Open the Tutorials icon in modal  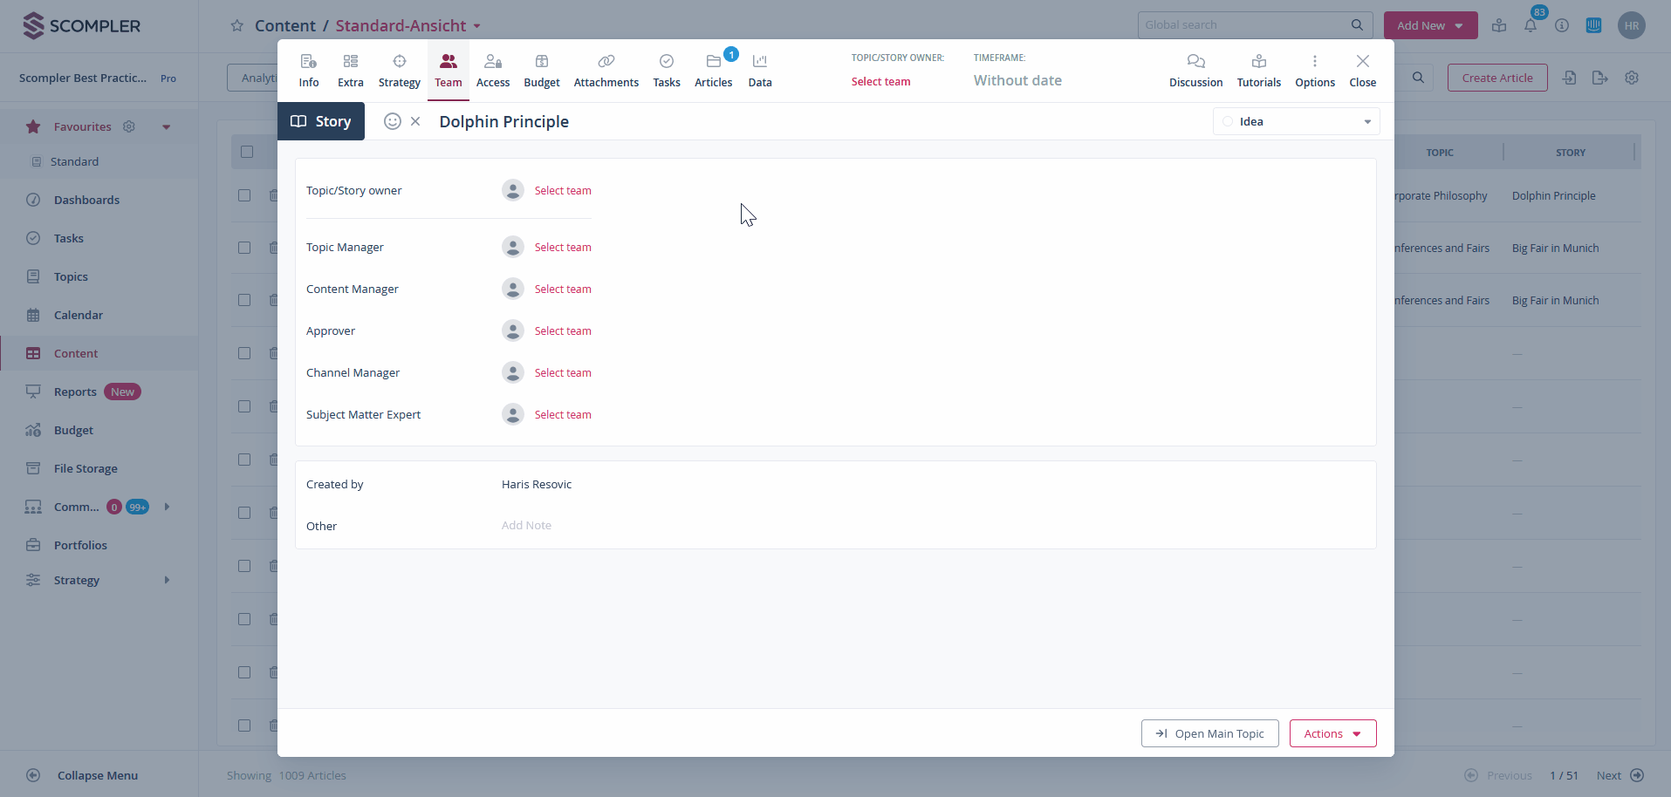[x=1258, y=62]
